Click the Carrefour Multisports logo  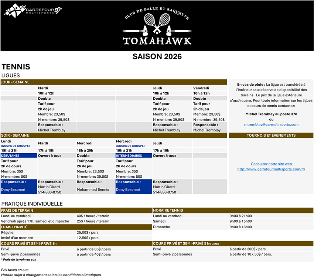click(33, 11)
